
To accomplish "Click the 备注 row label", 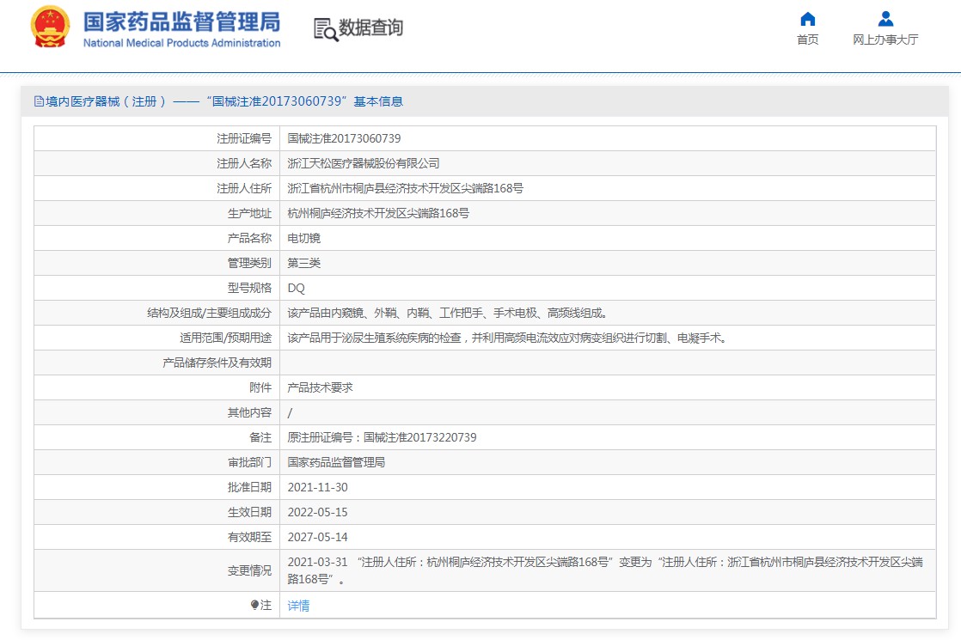I will [x=260, y=438].
